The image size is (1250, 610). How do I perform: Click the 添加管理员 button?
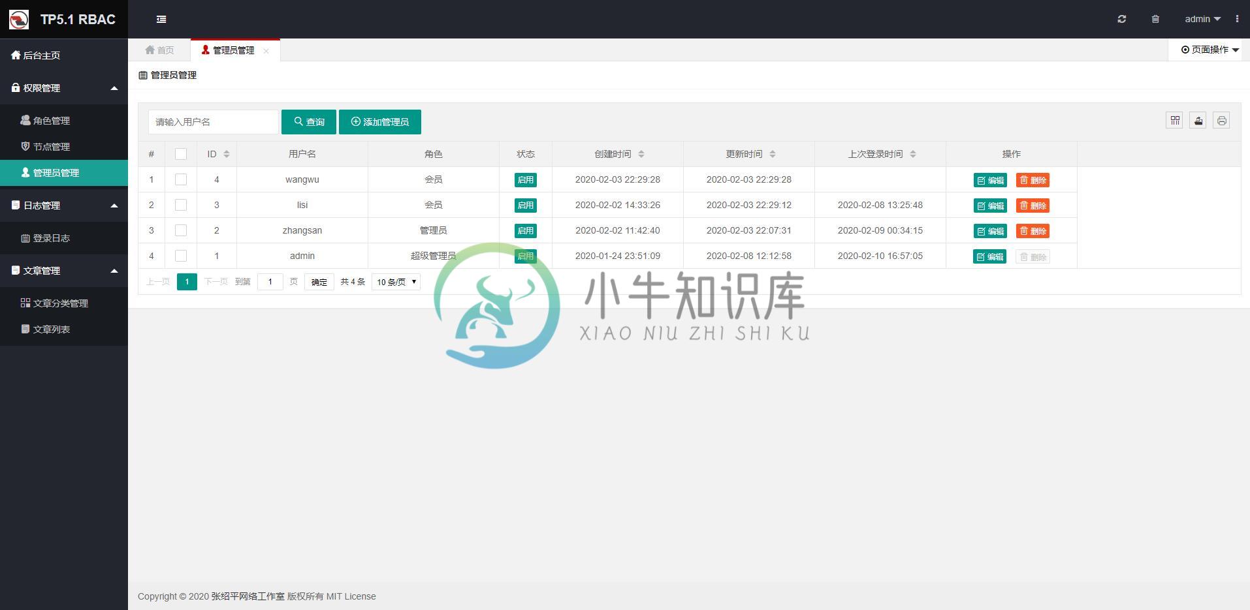point(380,122)
